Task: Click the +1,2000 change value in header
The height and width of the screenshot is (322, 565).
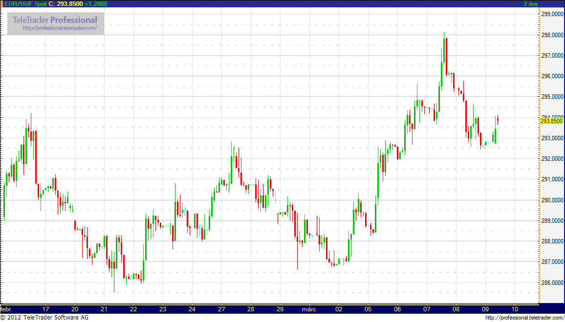Action: tap(96, 3)
